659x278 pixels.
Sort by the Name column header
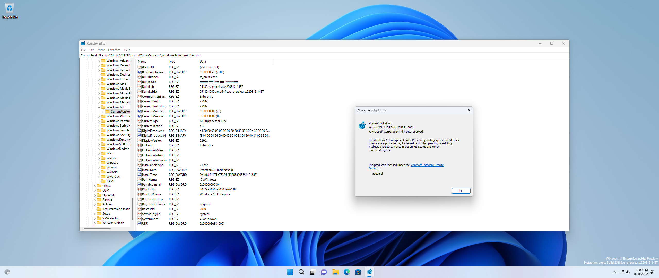point(152,62)
